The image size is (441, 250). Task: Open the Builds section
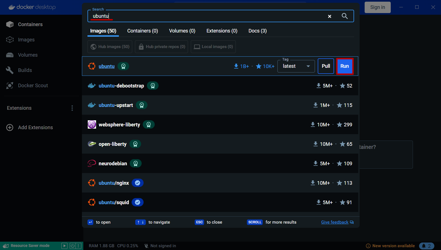(25, 70)
